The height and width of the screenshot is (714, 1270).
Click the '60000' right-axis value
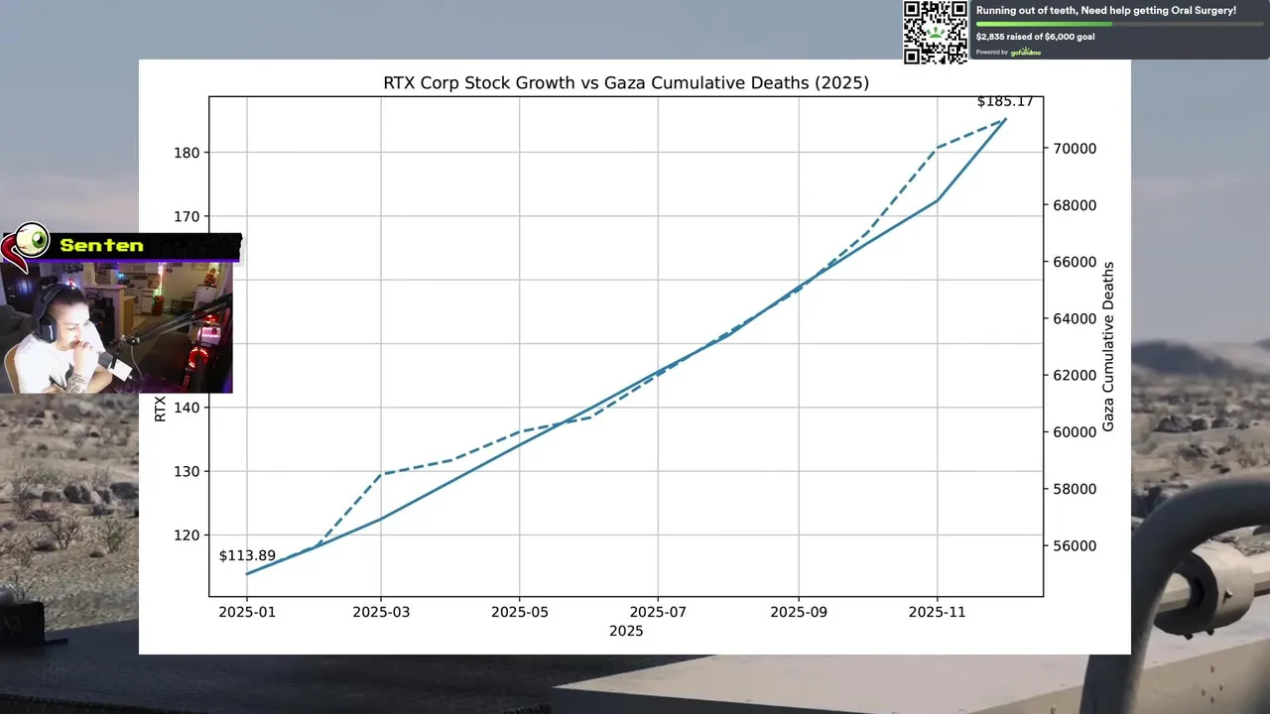pyautogui.click(x=1075, y=431)
